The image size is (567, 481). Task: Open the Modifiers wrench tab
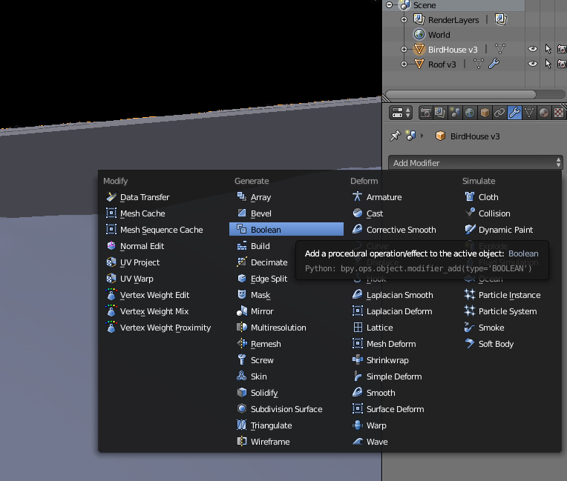click(x=514, y=113)
